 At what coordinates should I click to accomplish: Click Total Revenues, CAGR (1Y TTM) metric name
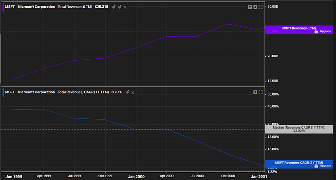point(83,92)
